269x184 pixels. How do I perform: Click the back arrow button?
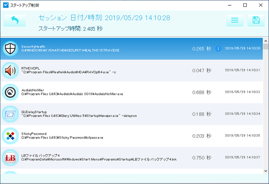click(x=15, y=20)
